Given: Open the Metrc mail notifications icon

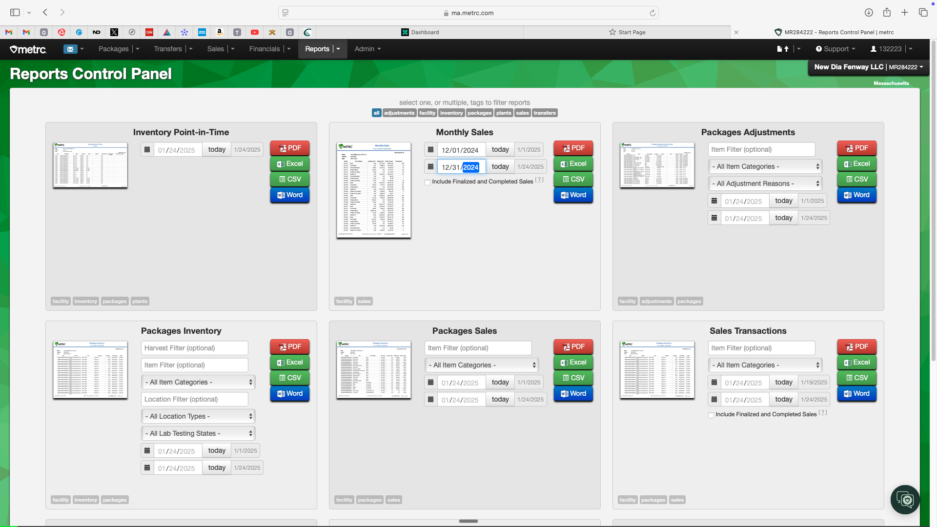Looking at the screenshot, I should [x=70, y=49].
